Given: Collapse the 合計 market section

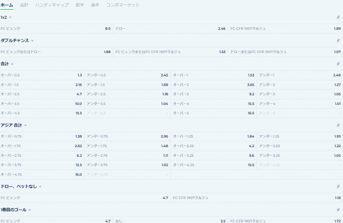Looking at the screenshot, I should [x=12, y=64].
